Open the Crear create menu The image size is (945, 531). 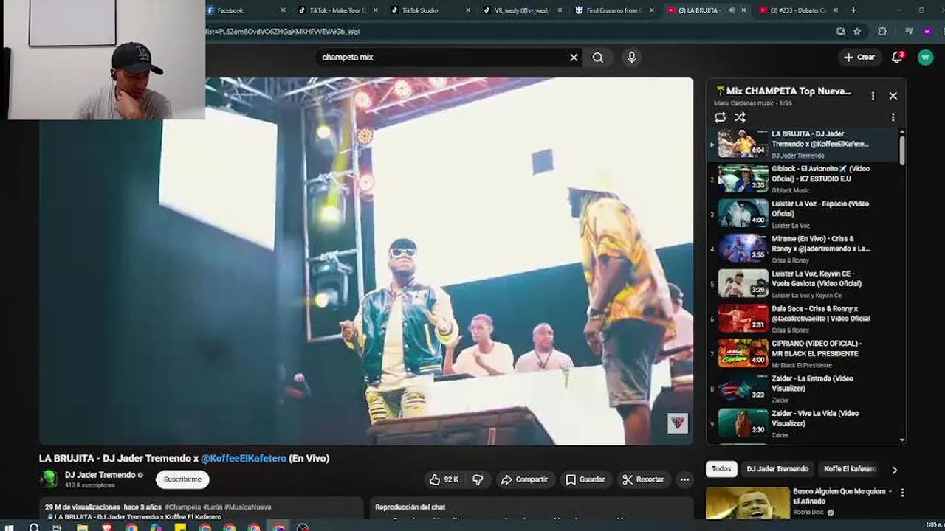pyautogui.click(x=859, y=57)
